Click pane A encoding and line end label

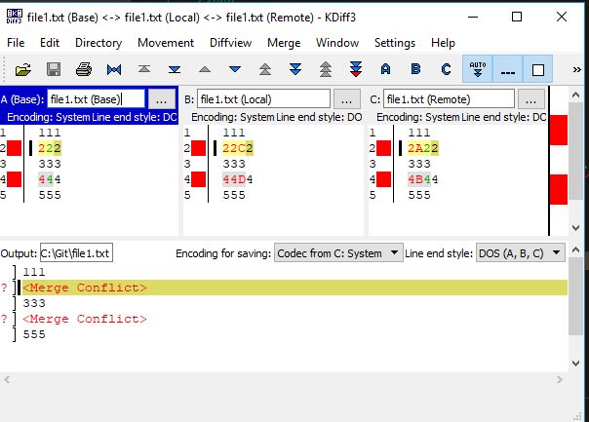point(92,117)
